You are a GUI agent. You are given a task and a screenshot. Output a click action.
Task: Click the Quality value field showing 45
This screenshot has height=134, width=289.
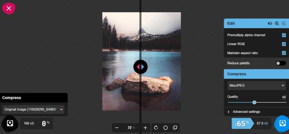coord(284,97)
